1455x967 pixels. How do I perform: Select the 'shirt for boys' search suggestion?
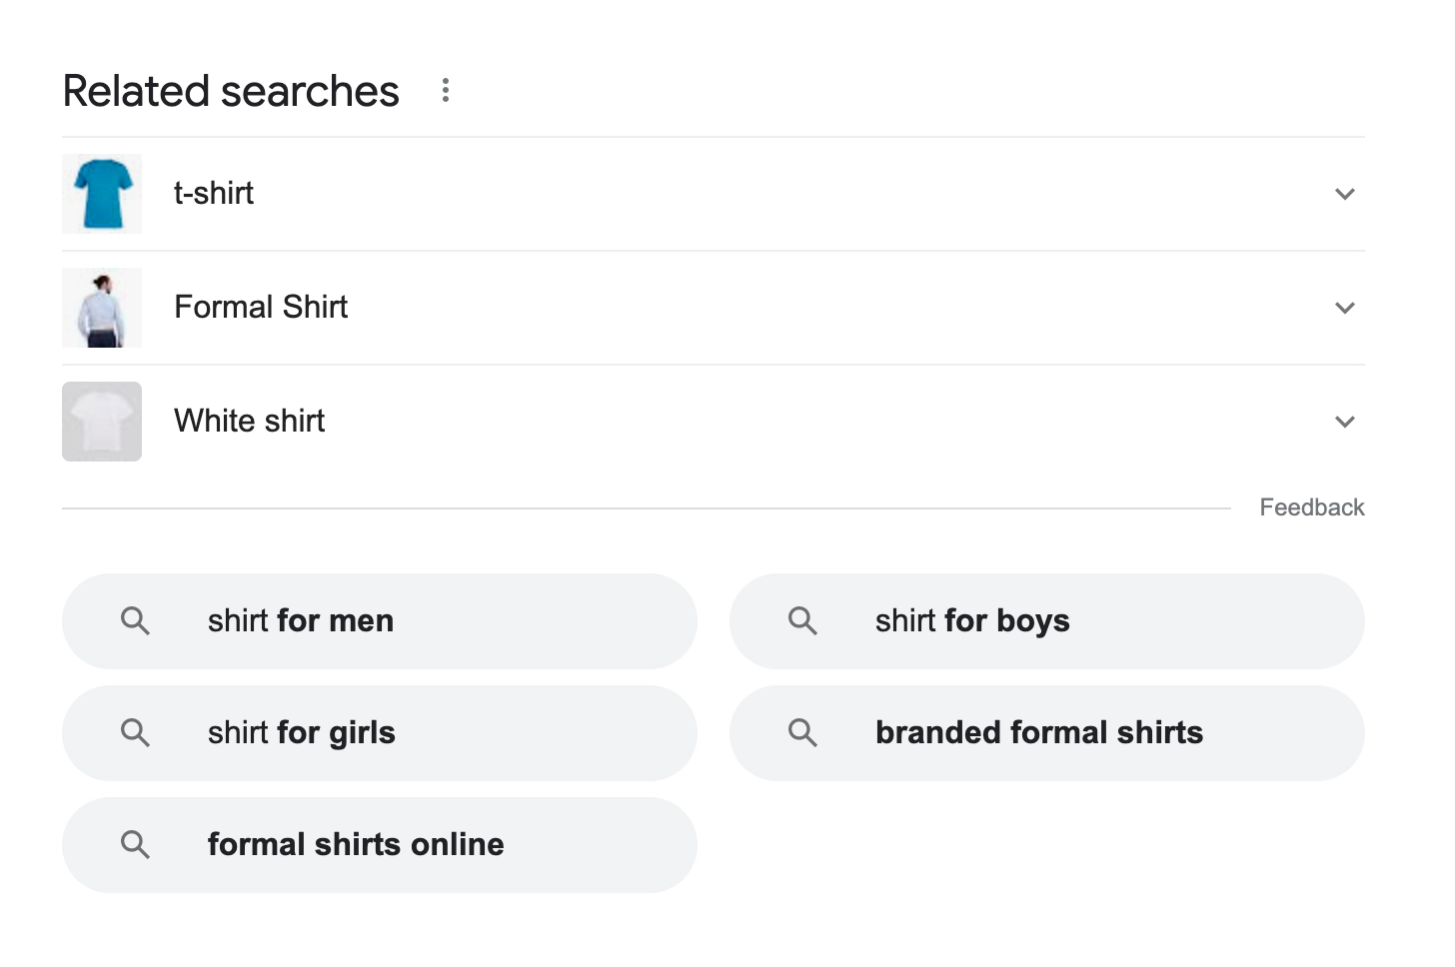click(972, 620)
